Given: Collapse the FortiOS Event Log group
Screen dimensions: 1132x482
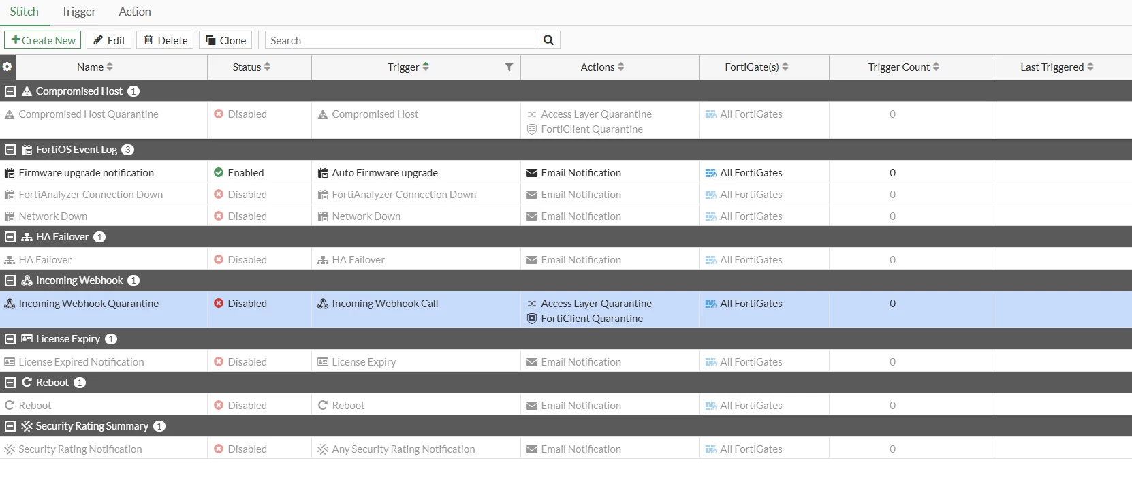Looking at the screenshot, I should coord(10,150).
